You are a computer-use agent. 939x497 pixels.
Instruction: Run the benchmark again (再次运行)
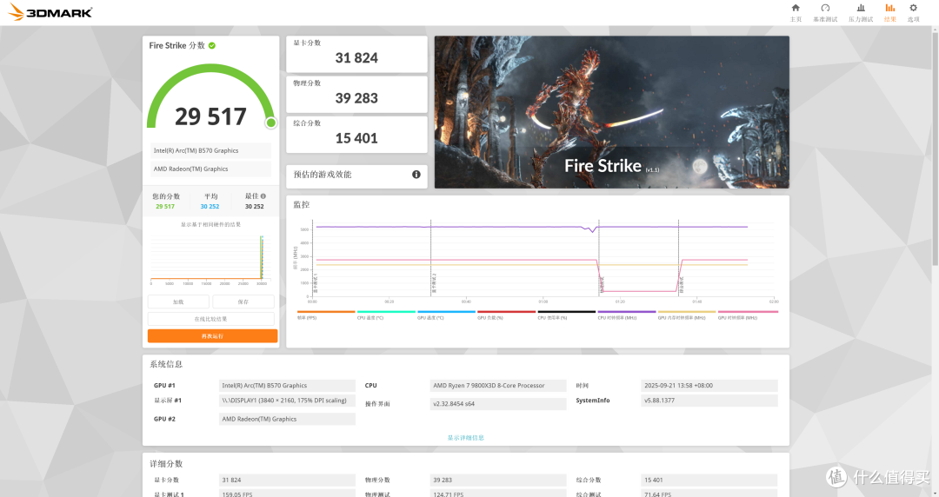pyautogui.click(x=213, y=336)
